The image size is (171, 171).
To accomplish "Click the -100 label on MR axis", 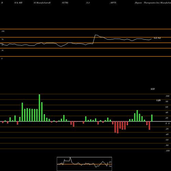I will 168,151.
